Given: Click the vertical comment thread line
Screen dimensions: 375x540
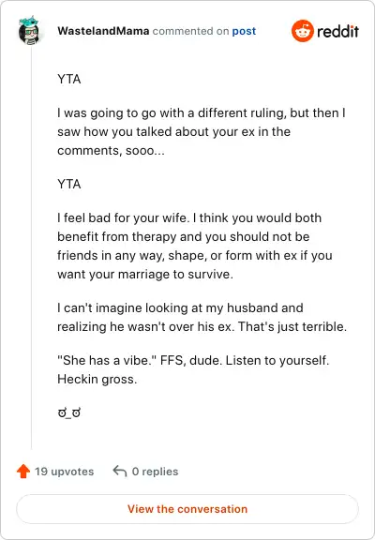Looking at the screenshot, I should tap(31, 247).
